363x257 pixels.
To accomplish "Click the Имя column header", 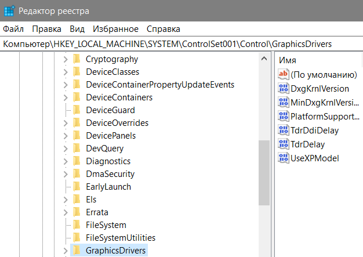I will coord(288,60).
